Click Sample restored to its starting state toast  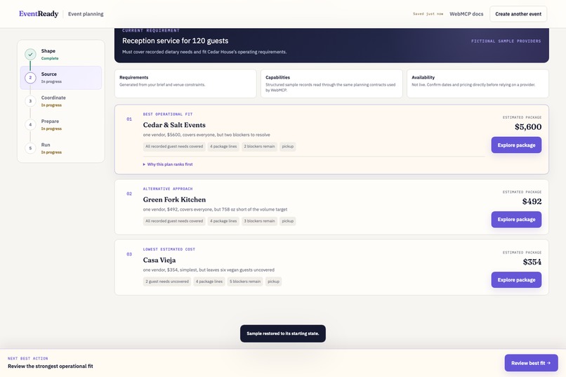coord(282,333)
